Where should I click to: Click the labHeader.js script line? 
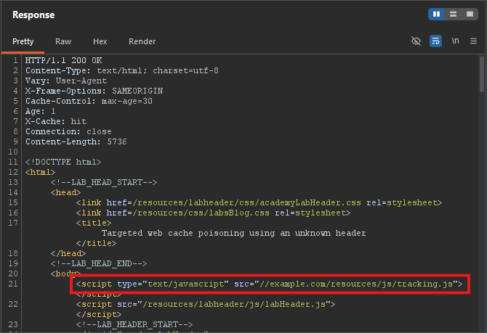206,304
